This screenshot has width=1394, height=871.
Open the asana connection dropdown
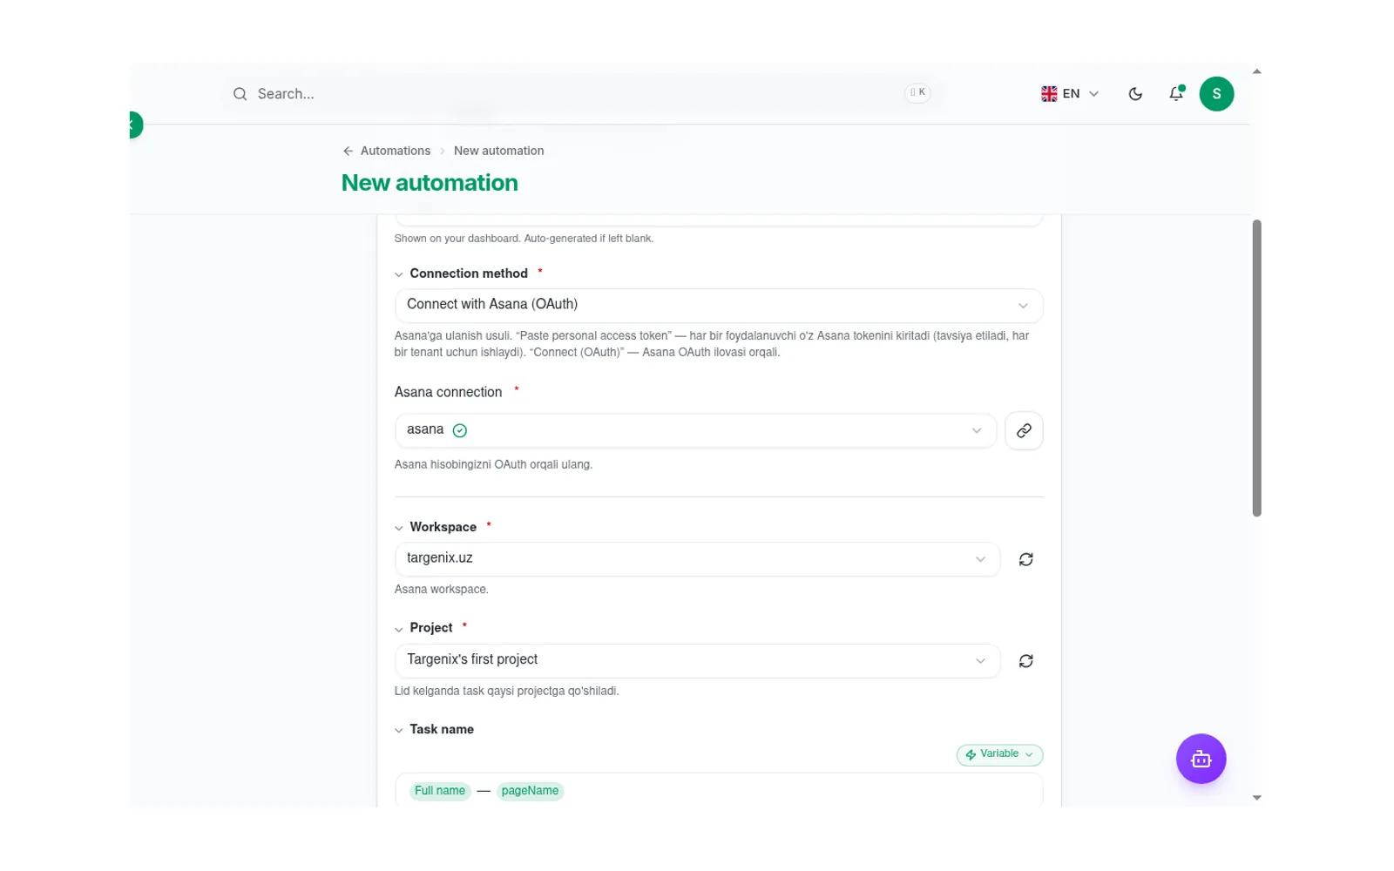(x=695, y=430)
